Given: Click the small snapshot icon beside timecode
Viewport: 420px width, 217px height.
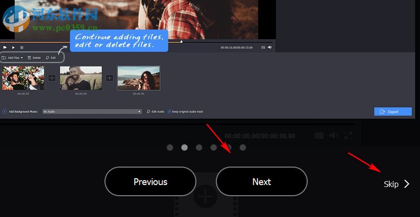Looking at the screenshot, I should [x=263, y=47].
